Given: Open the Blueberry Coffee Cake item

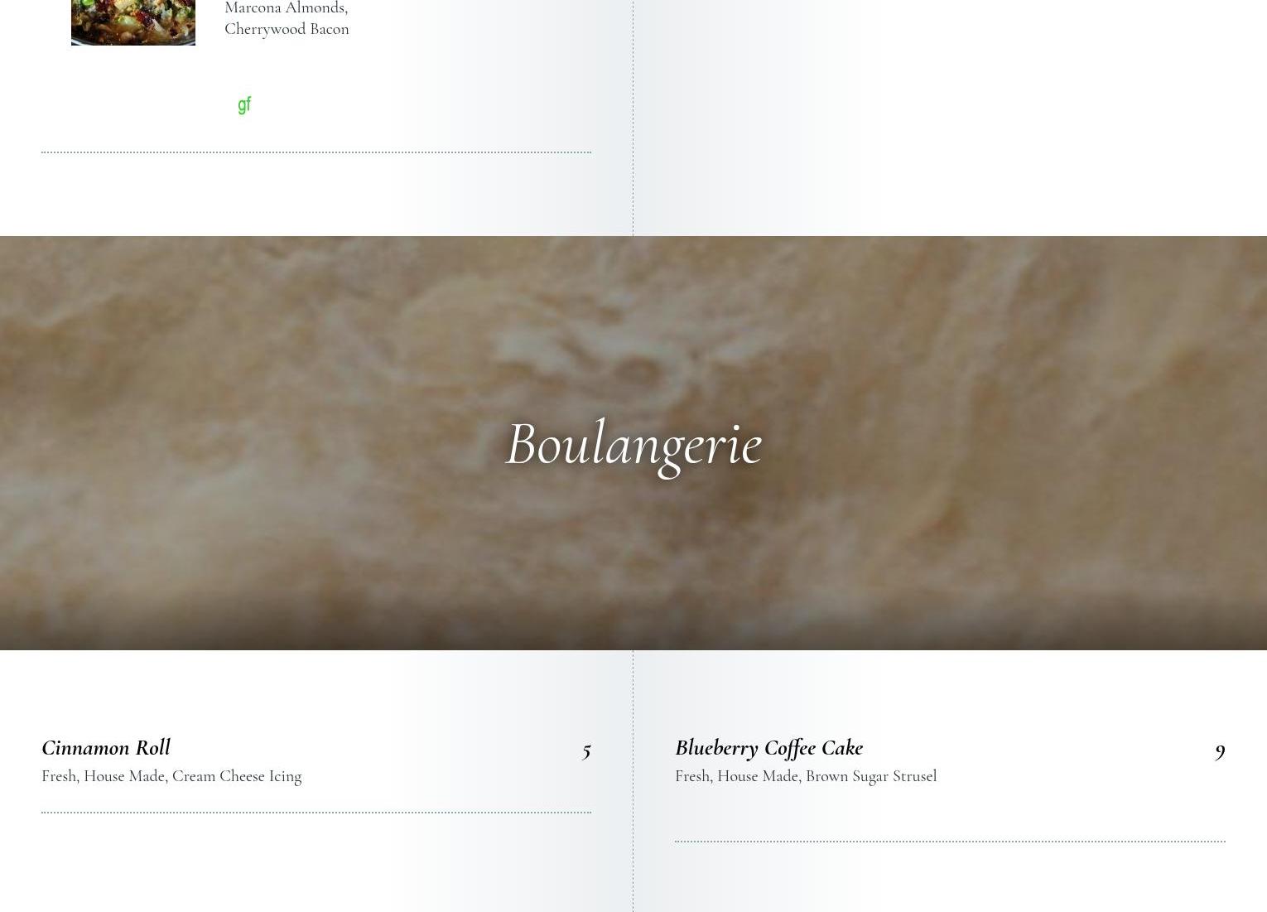Looking at the screenshot, I should point(768,747).
